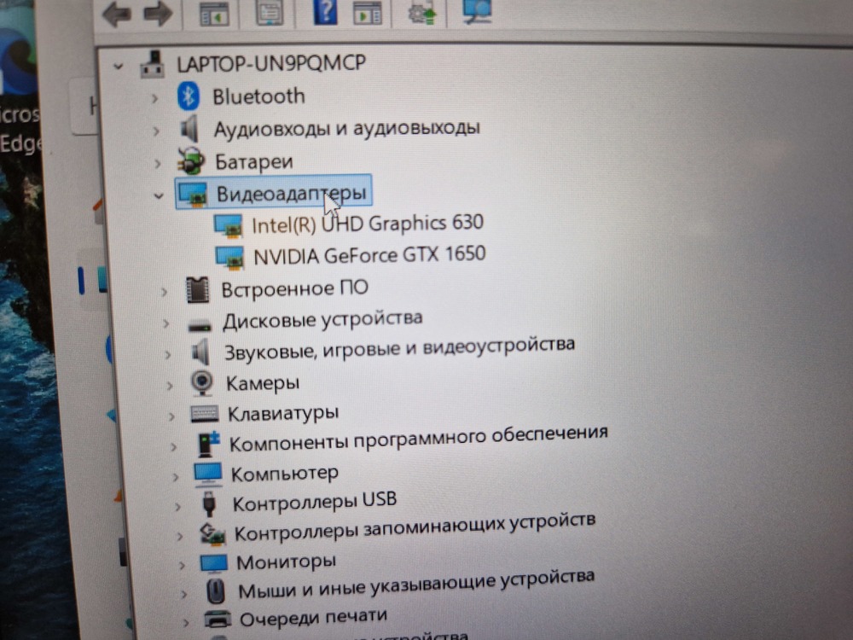The image size is (853, 640).
Task: Expand the Дисковые устройства category
Action: pos(166,323)
